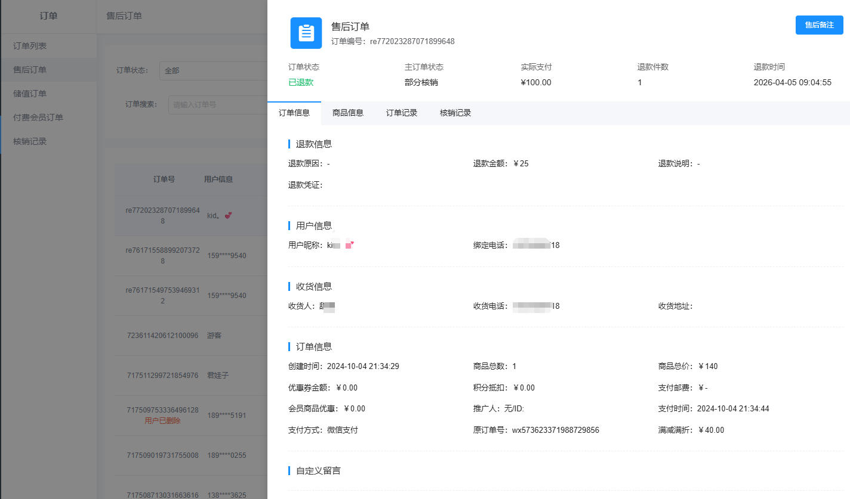The height and width of the screenshot is (499, 850).
Task: Open 储值订单 sidebar item
Action: pyautogui.click(x=30, y=94)
